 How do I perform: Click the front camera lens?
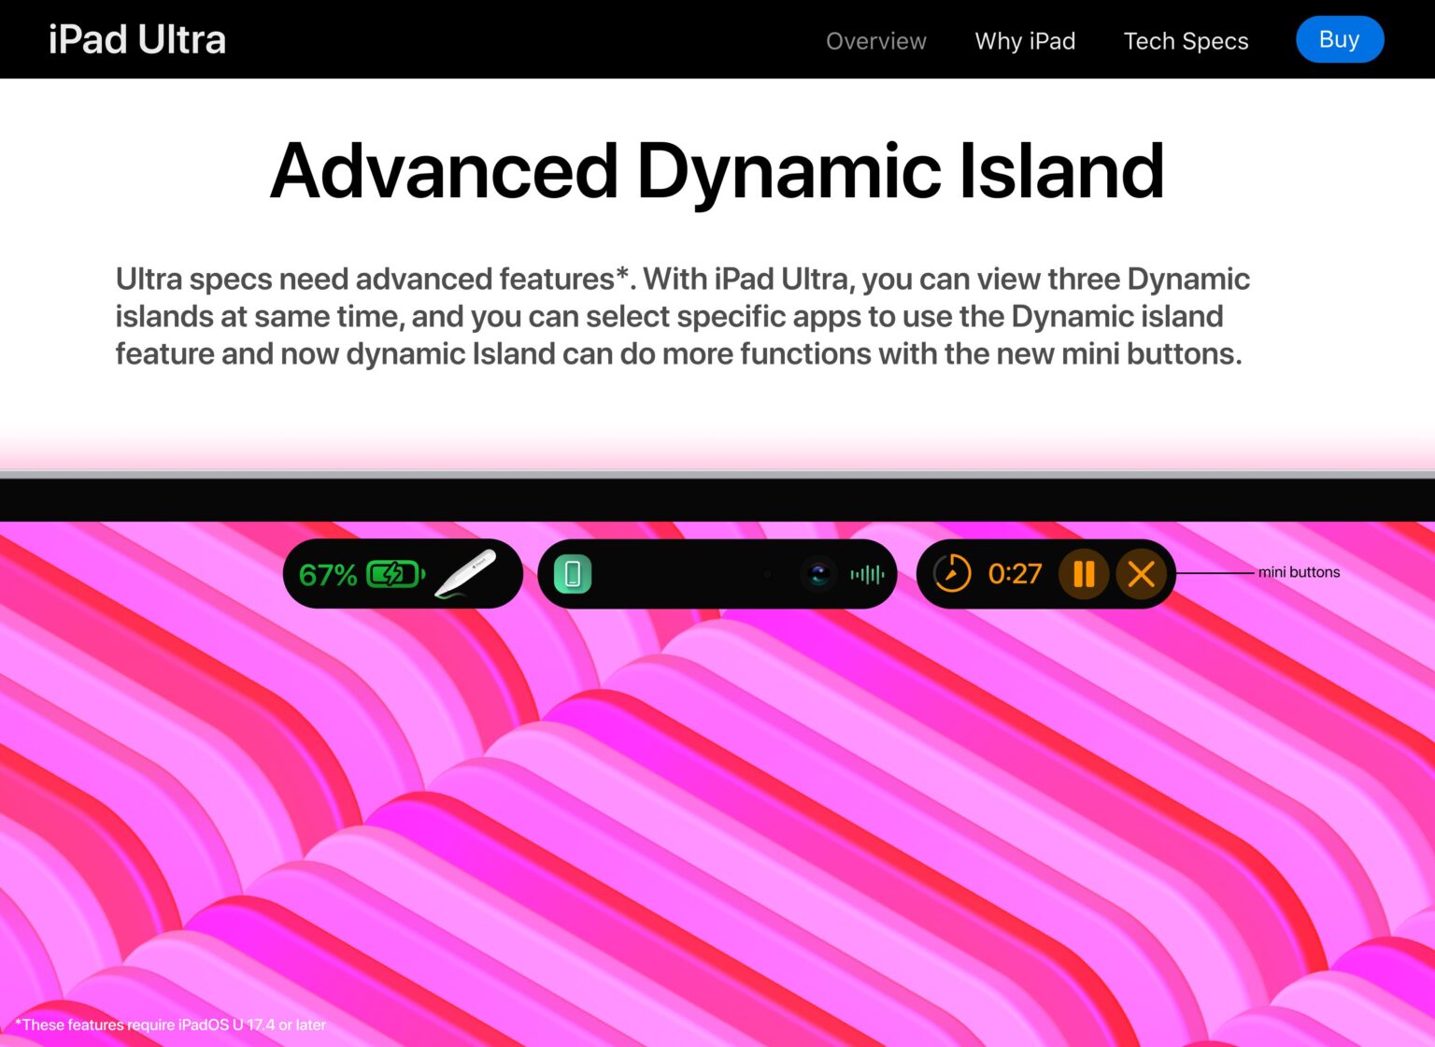point(819,573)
